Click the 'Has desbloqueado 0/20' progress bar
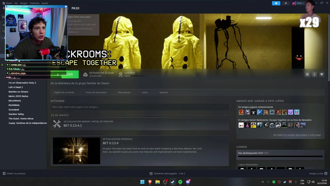The width and height of the screenshot is (330, 186). [280, 156]
